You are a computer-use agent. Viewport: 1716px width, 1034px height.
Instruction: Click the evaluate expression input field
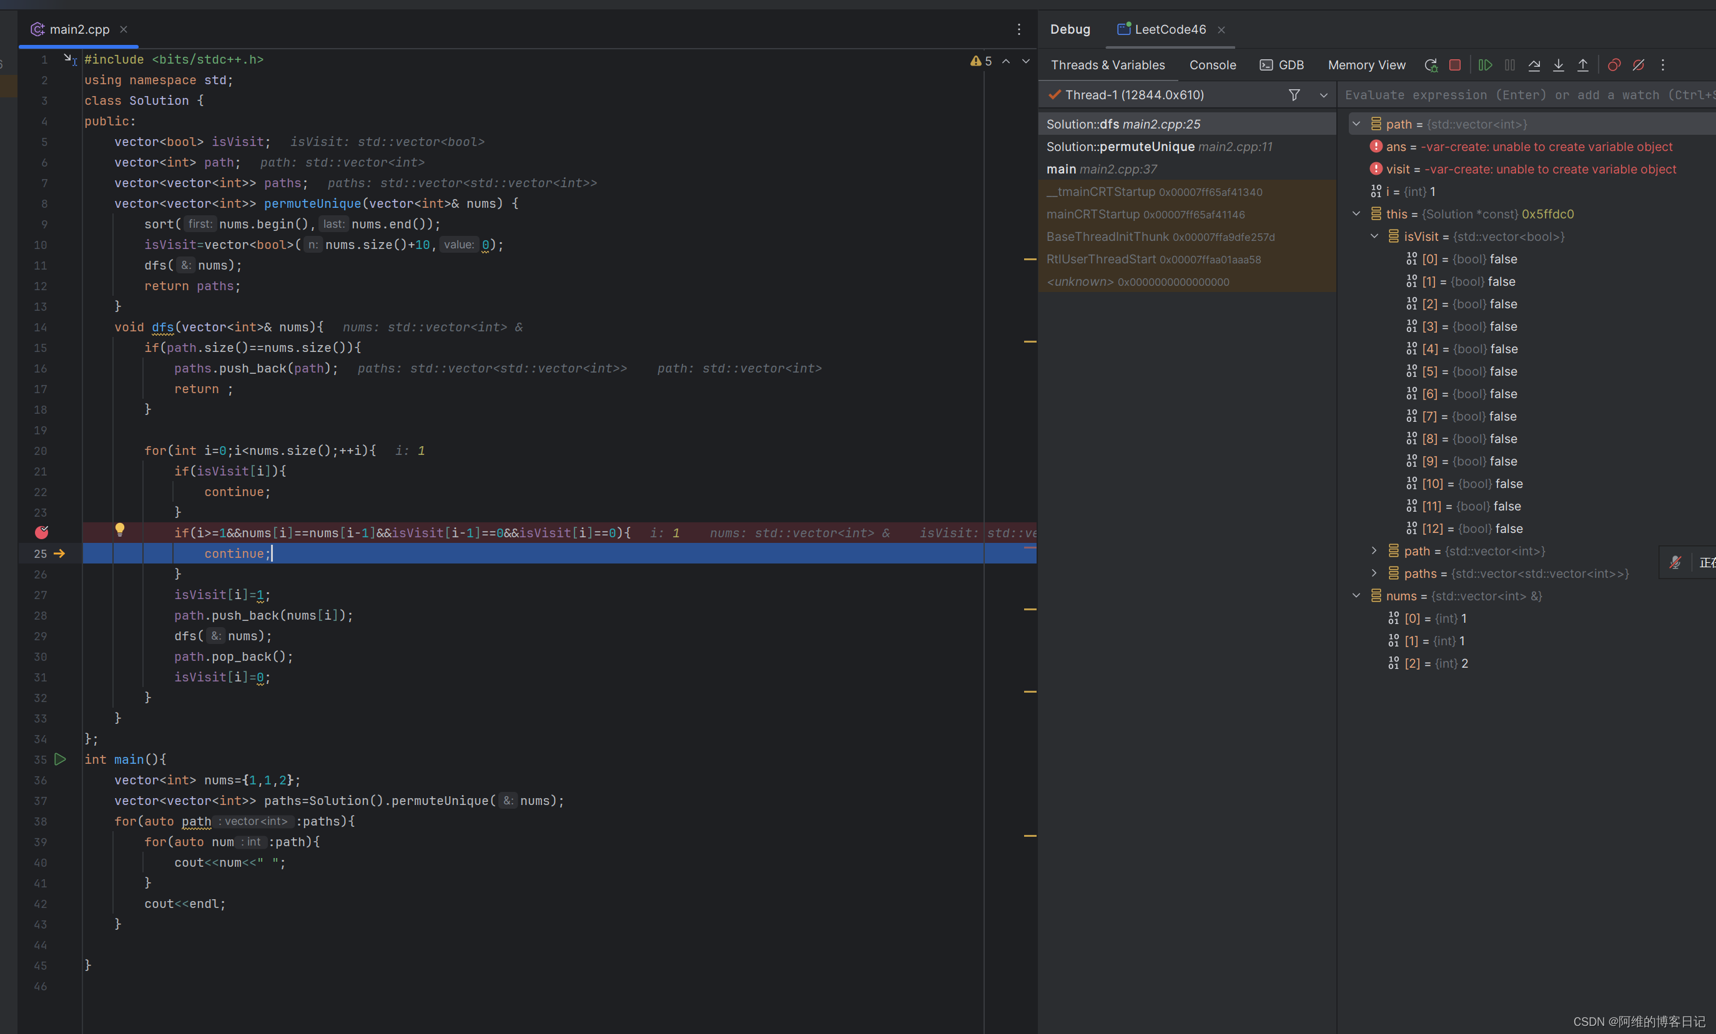[x=1520, y=95]
